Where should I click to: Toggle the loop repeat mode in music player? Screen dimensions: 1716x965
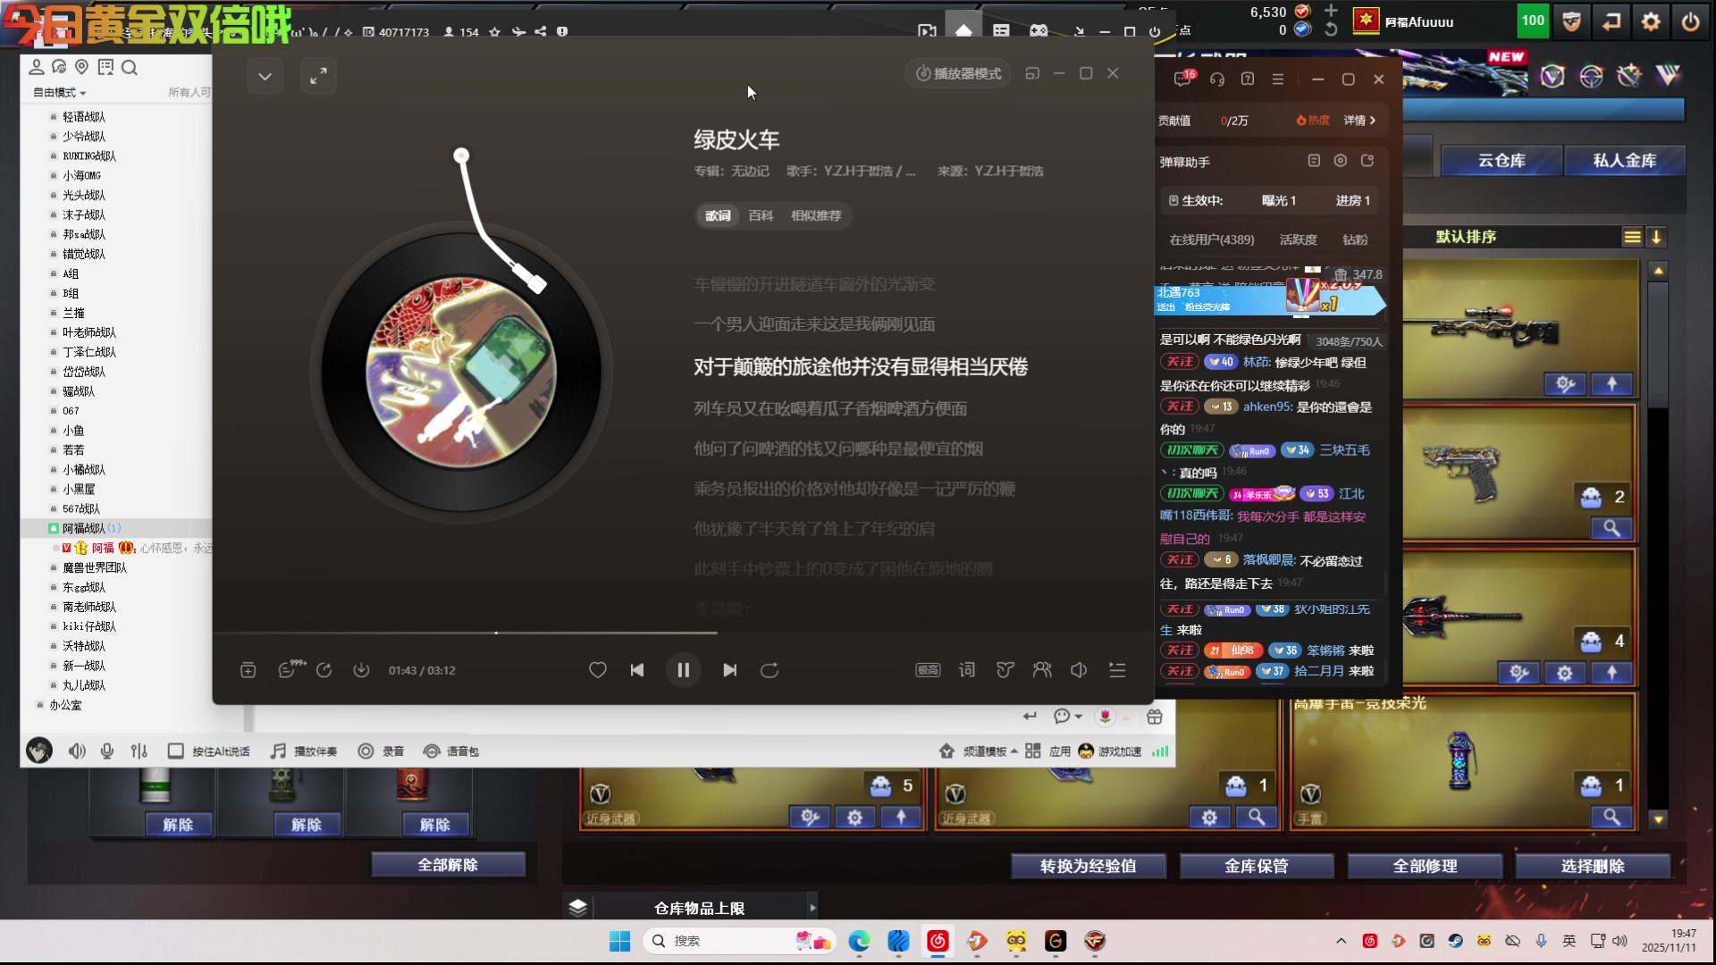[x=770, y=670]
